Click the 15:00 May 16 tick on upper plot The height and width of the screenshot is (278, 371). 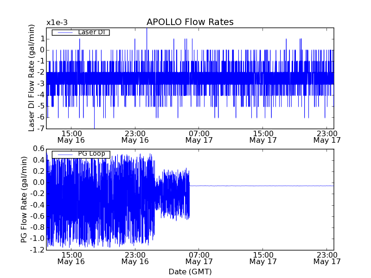coord(70,136)
